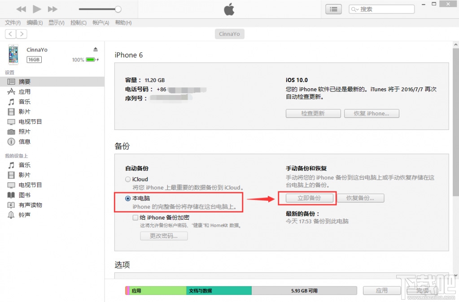Select 电视节目 under 我的设备上

pos(52,185)
